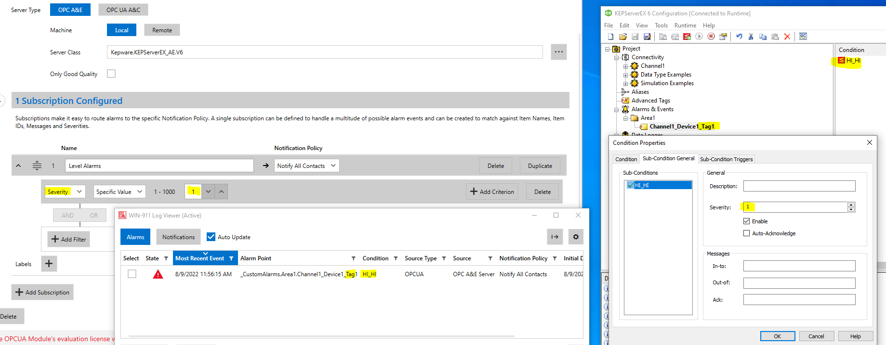Open Properties icon in KEPServerEX toolbar
Screen dimensions: 886x345
pos(723,37)
